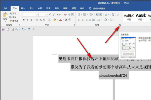
Task: Click the red font color button
Action: pyautogui.click(x=61, y=20)
